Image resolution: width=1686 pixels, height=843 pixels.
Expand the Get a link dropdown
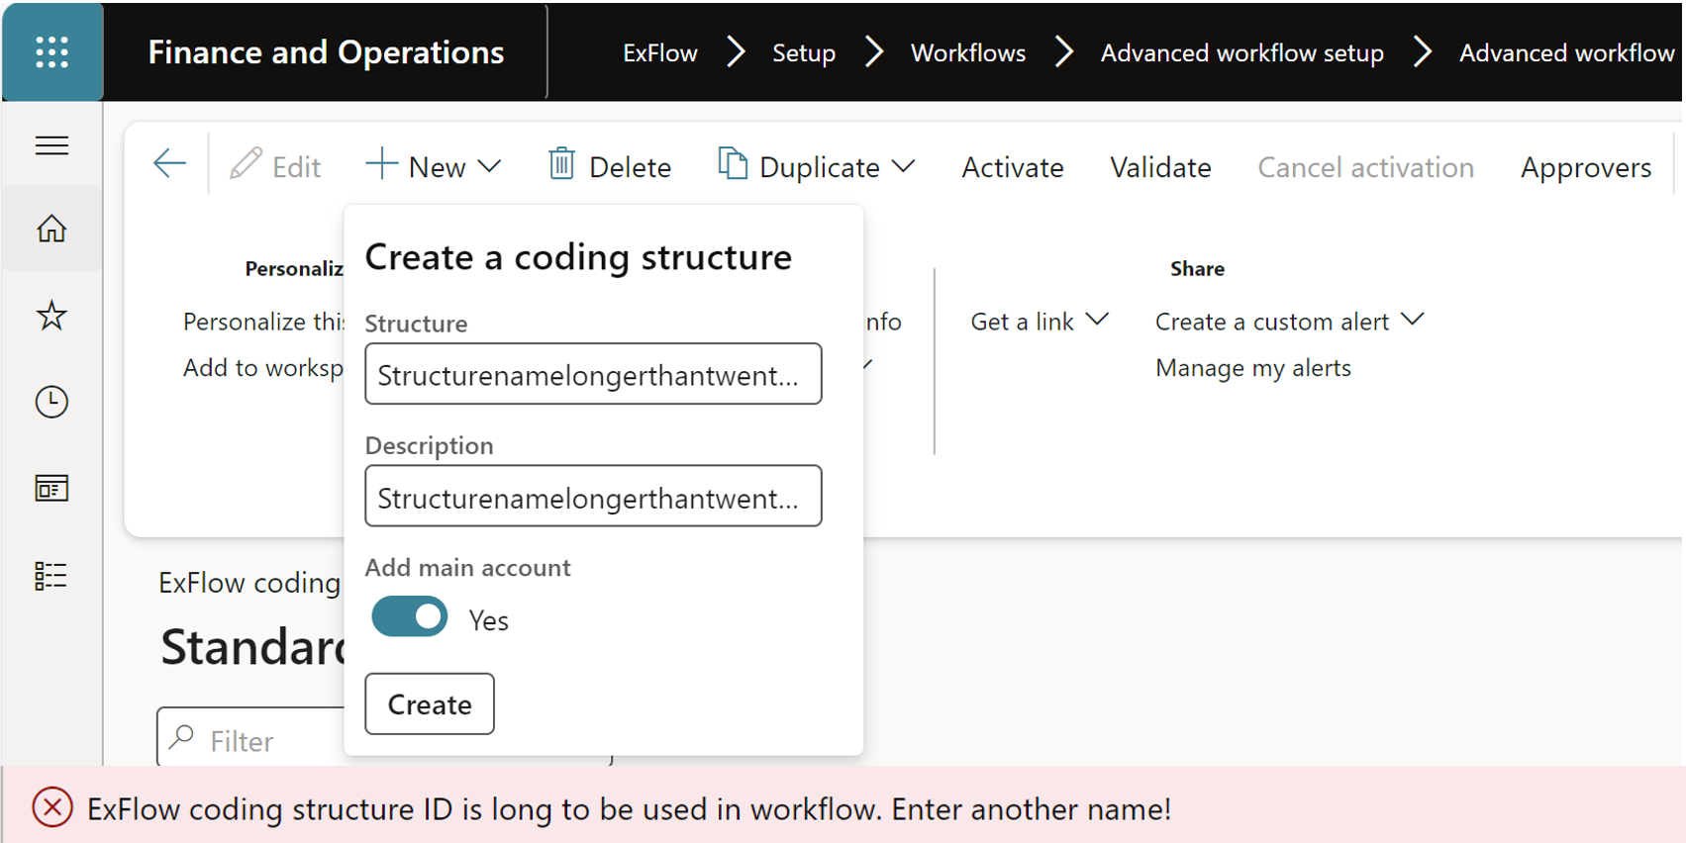[x=1040, y=322]
